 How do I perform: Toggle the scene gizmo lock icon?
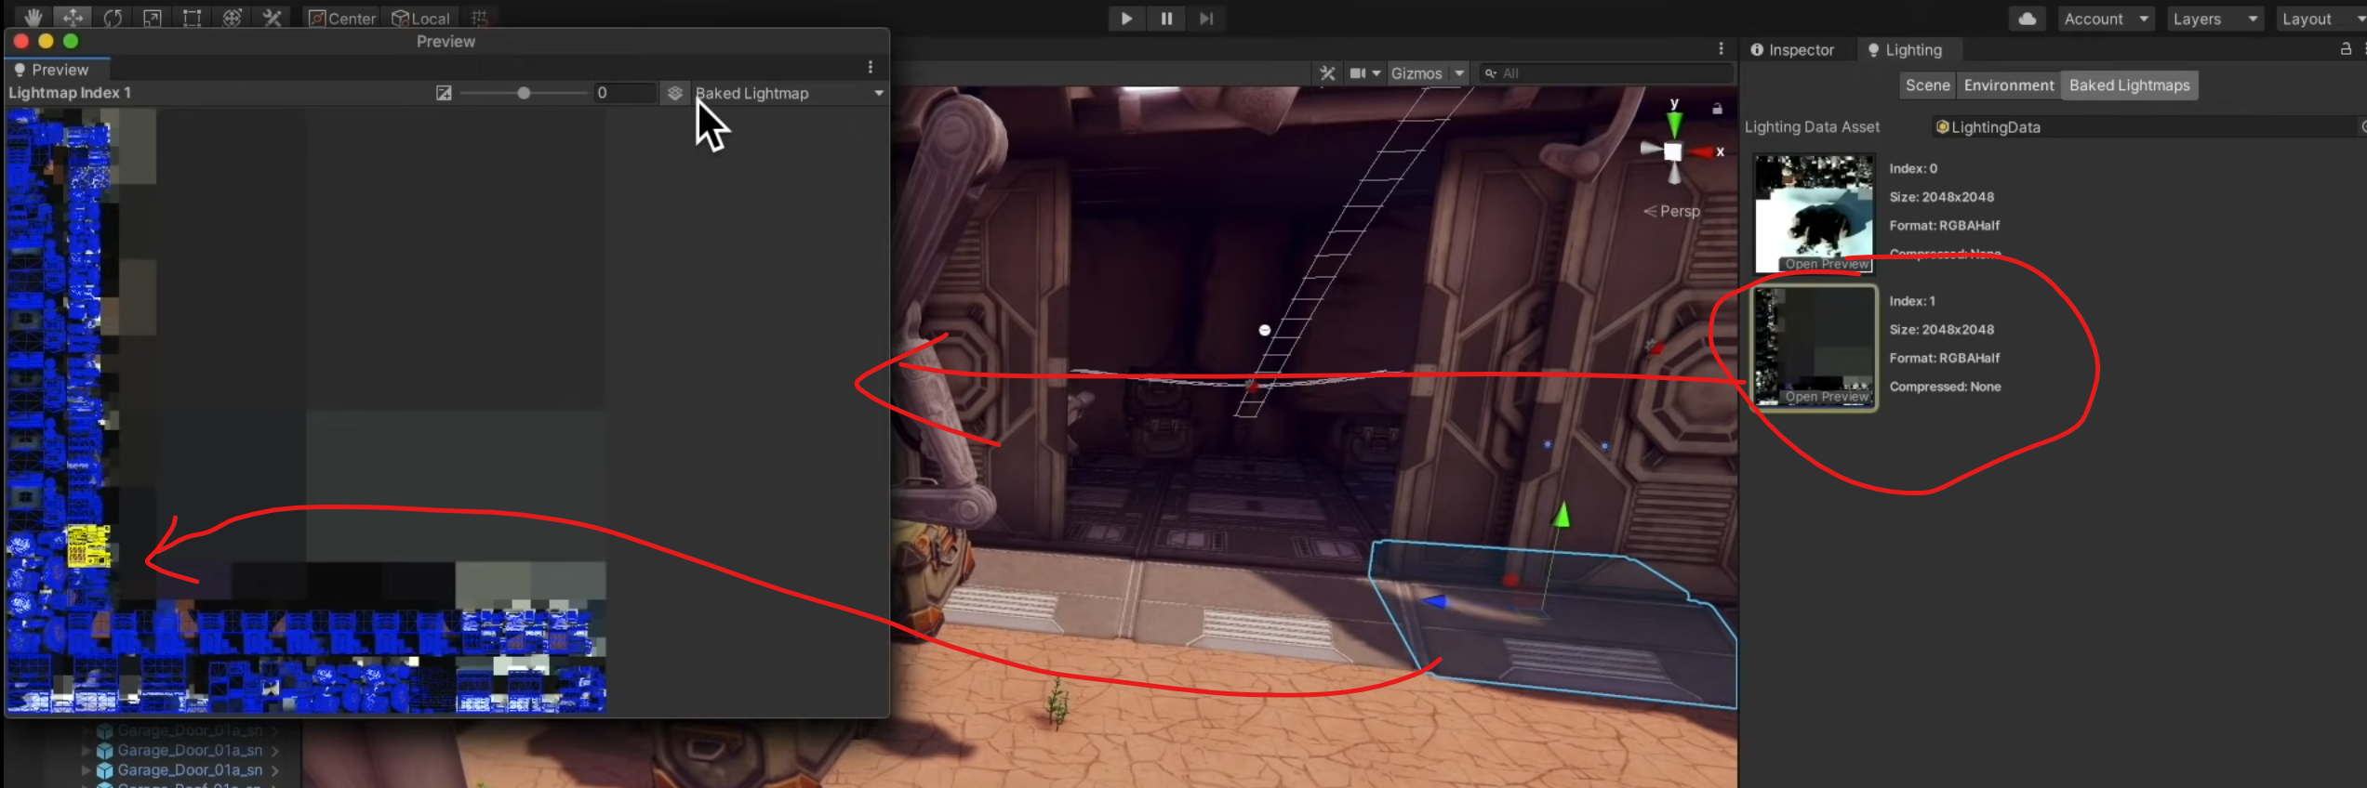[1717, 110]
